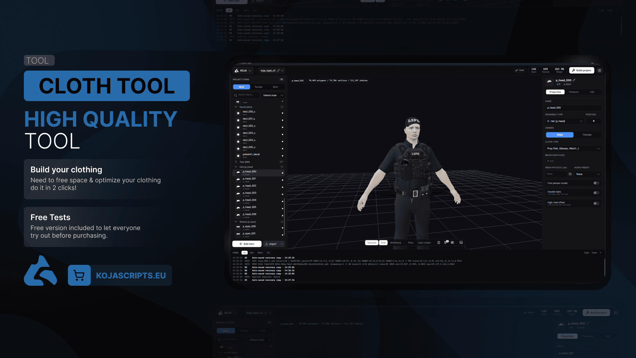The height and width of the screenshot is (358, 636).
Task: Toggle visibility dot of p_head_001
Action: point(282,180)
